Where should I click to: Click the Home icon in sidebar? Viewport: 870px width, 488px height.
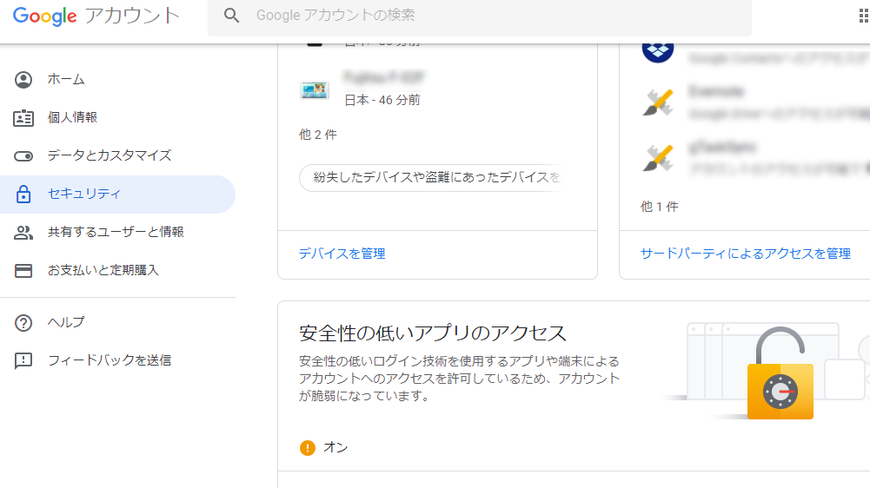pyautogui.click(x=23, y=80)
